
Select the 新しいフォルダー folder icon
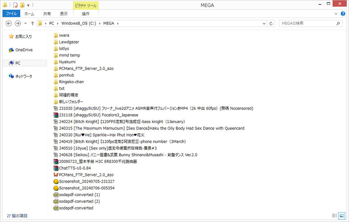click(55, 102)
